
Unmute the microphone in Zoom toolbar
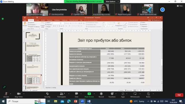pyautogui.click(x=6, y=95)
